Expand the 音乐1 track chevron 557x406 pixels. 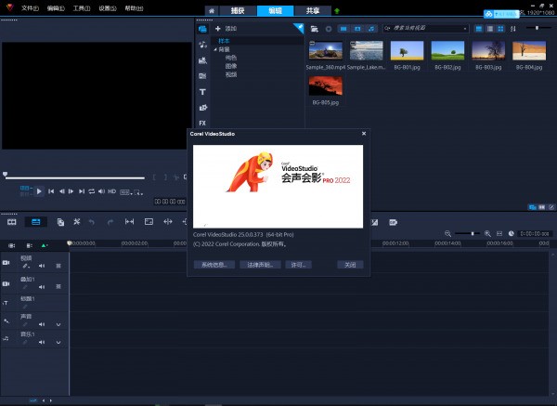click(x=58, y=343)
